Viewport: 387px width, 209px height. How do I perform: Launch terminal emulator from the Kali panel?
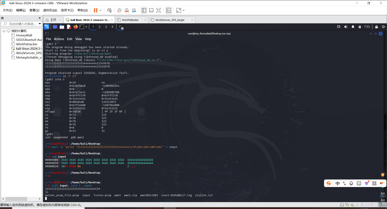tap(82, 27)
